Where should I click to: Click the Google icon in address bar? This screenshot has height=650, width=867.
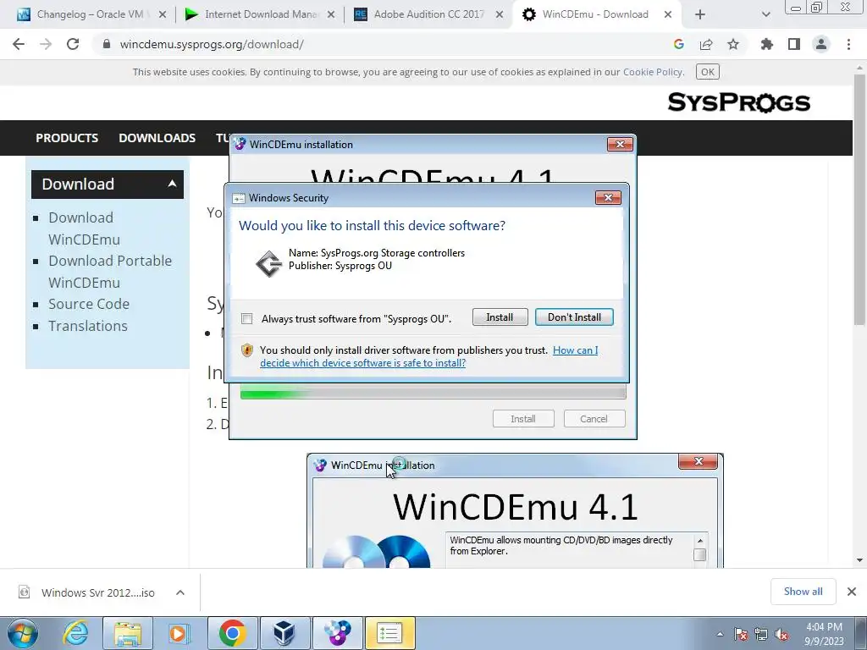pos(679,44)
